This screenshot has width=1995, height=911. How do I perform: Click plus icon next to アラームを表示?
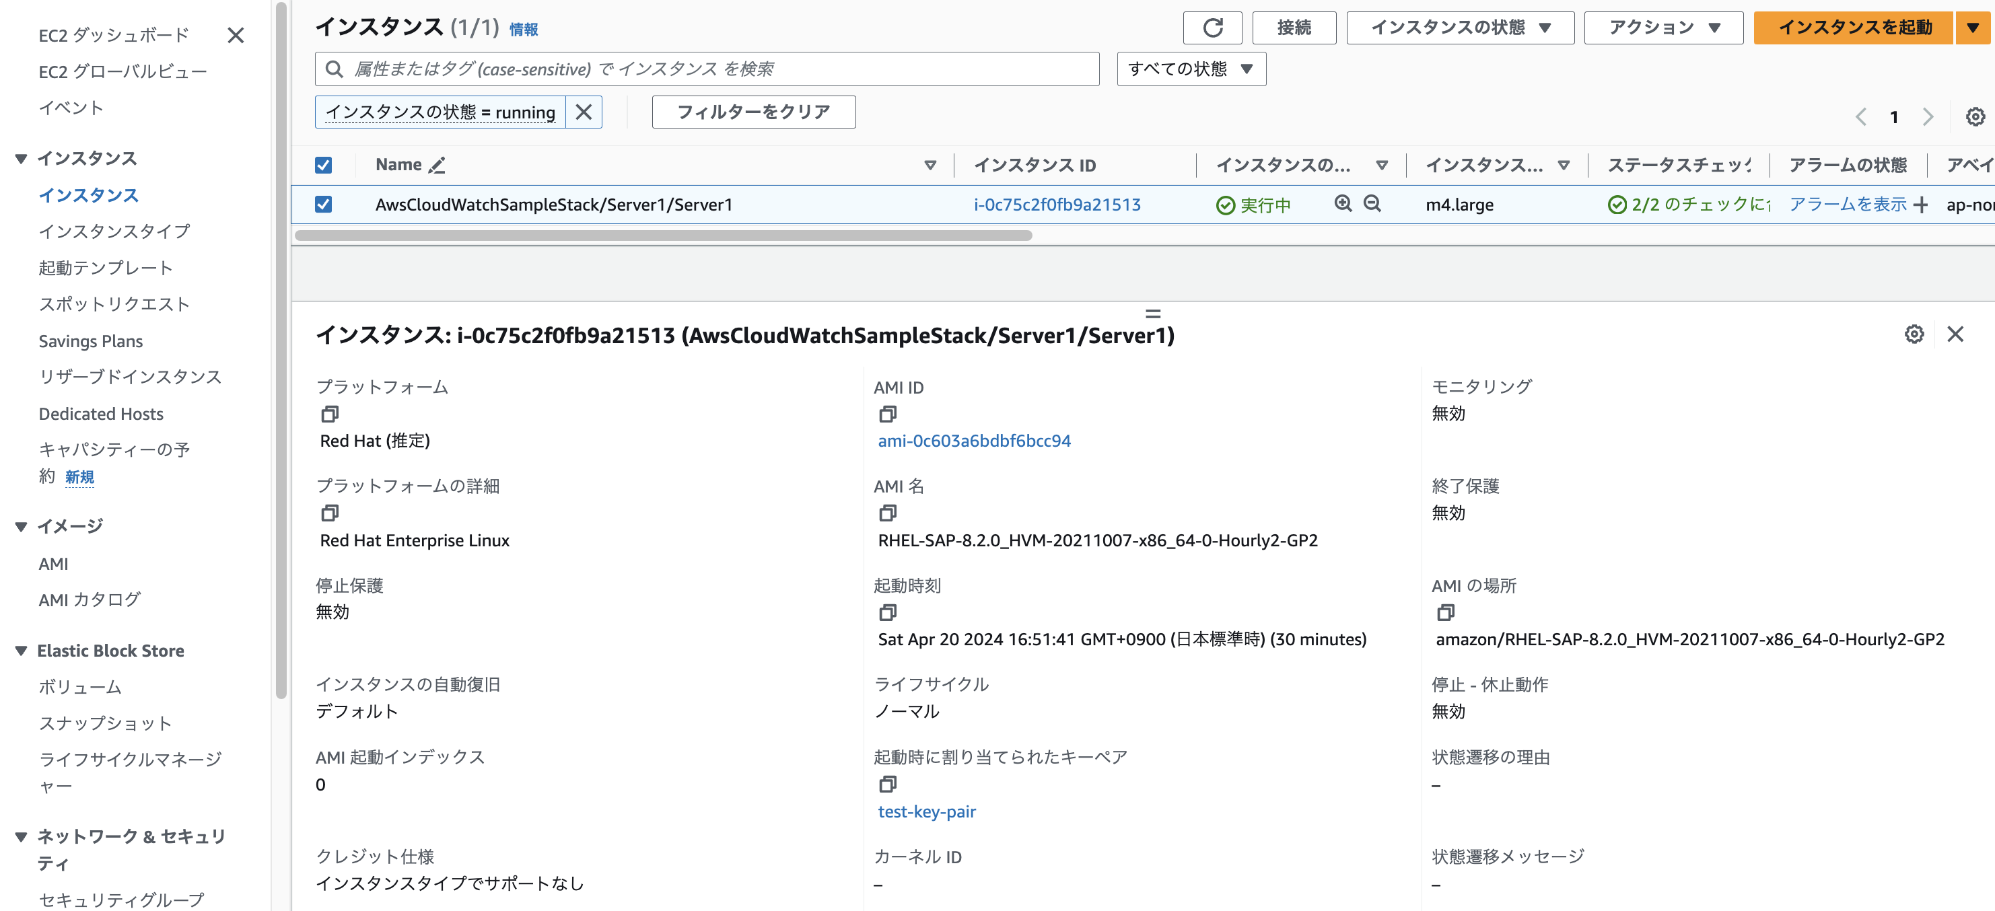point(1921,205)
